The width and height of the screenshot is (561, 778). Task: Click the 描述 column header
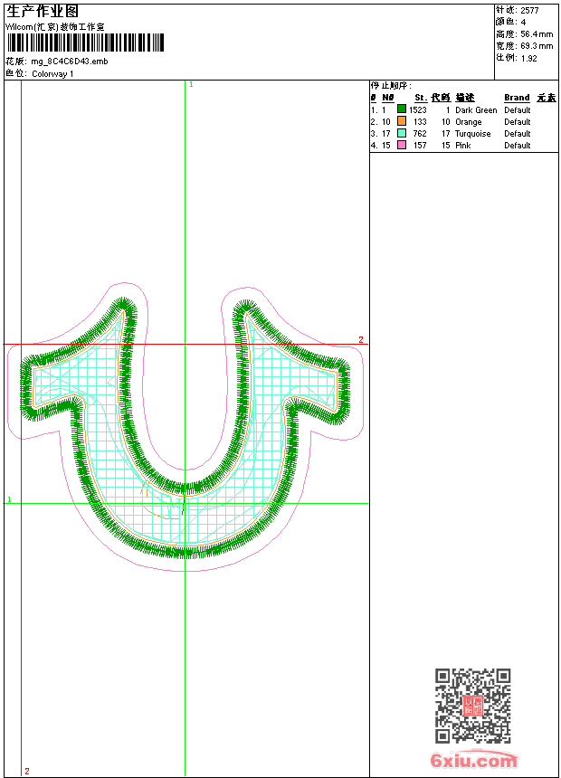pos(465,98)
